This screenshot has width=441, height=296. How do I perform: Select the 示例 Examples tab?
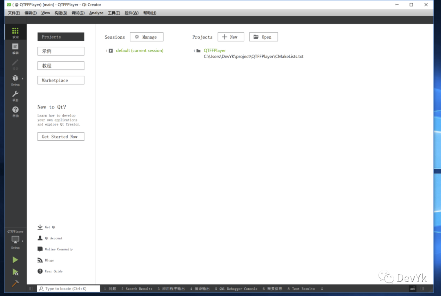coord(61,51)
